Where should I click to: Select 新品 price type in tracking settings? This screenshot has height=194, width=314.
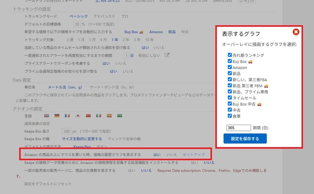pyautogui.click(x=172, y=32)
